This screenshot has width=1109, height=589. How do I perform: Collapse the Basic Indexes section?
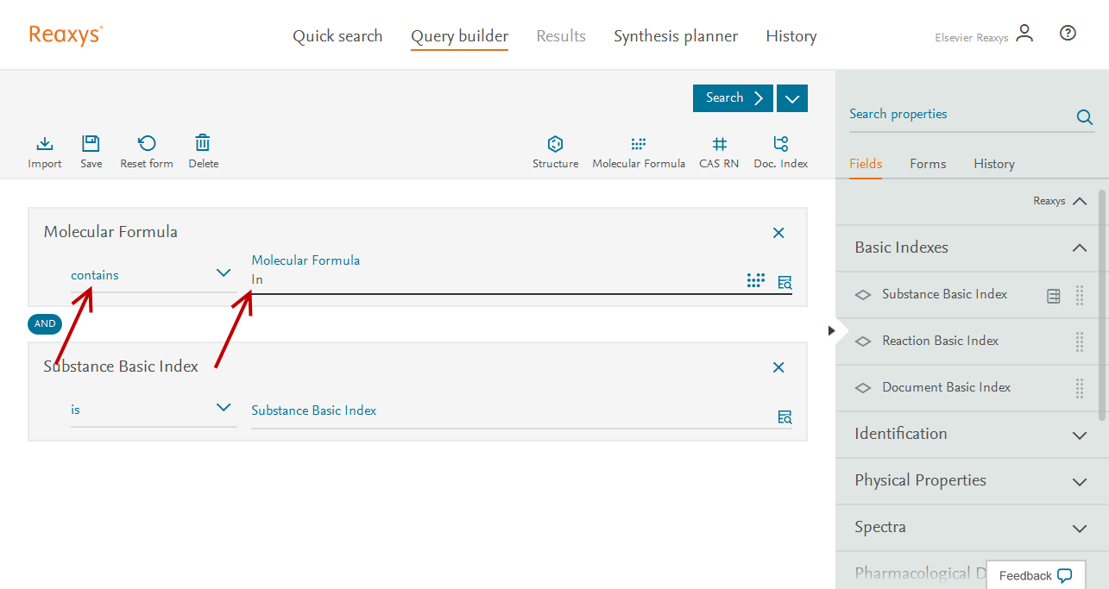[1079, 248]
